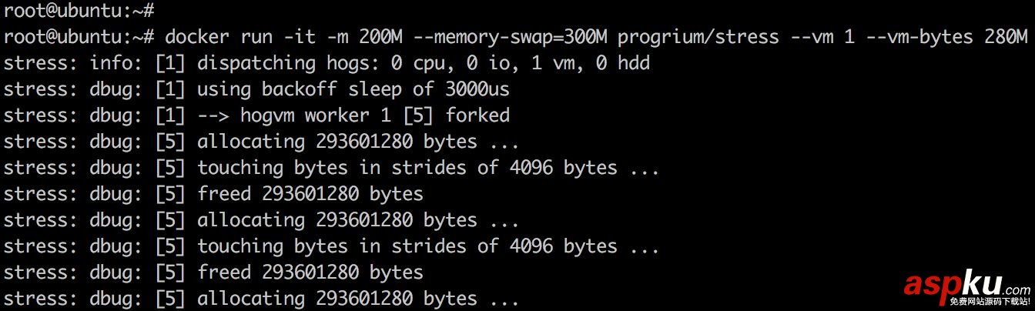The width and height of the screenshot is (1035, 311).
Task: Click the first "touching bytes in strides" line
Action: (x=428, y=167)
